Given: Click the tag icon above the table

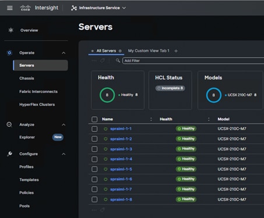Looking at the screenshot, I should tap(103, 60).
